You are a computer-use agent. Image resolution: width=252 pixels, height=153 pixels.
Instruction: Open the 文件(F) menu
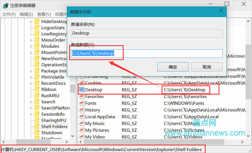(9, 14)
